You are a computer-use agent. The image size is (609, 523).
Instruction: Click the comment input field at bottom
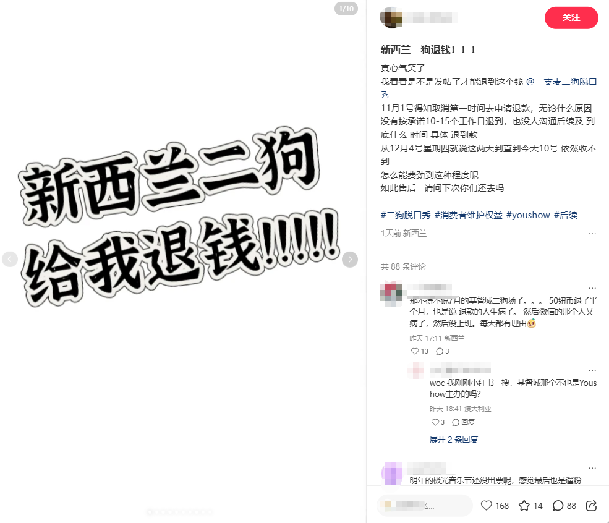(424, 506)
